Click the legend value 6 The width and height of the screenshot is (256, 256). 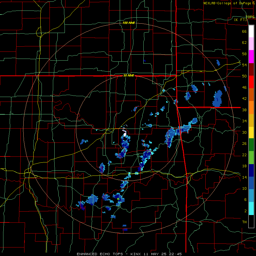pyautogui.click(x=245, y=200)
